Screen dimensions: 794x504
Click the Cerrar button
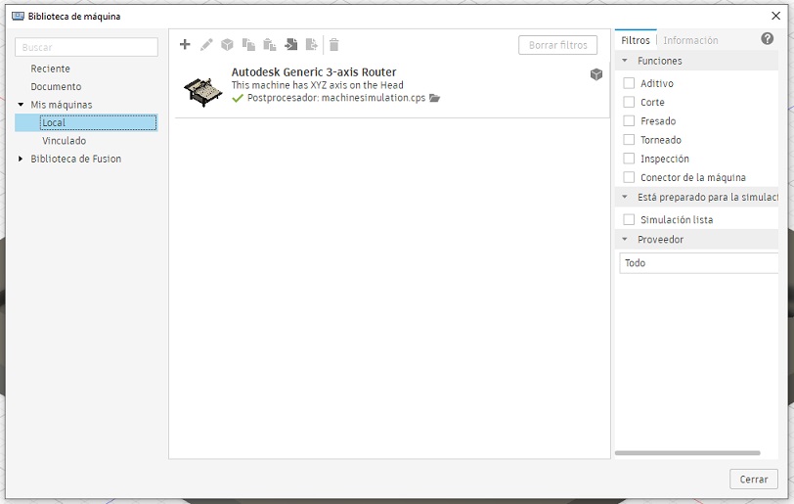(754, 480)
